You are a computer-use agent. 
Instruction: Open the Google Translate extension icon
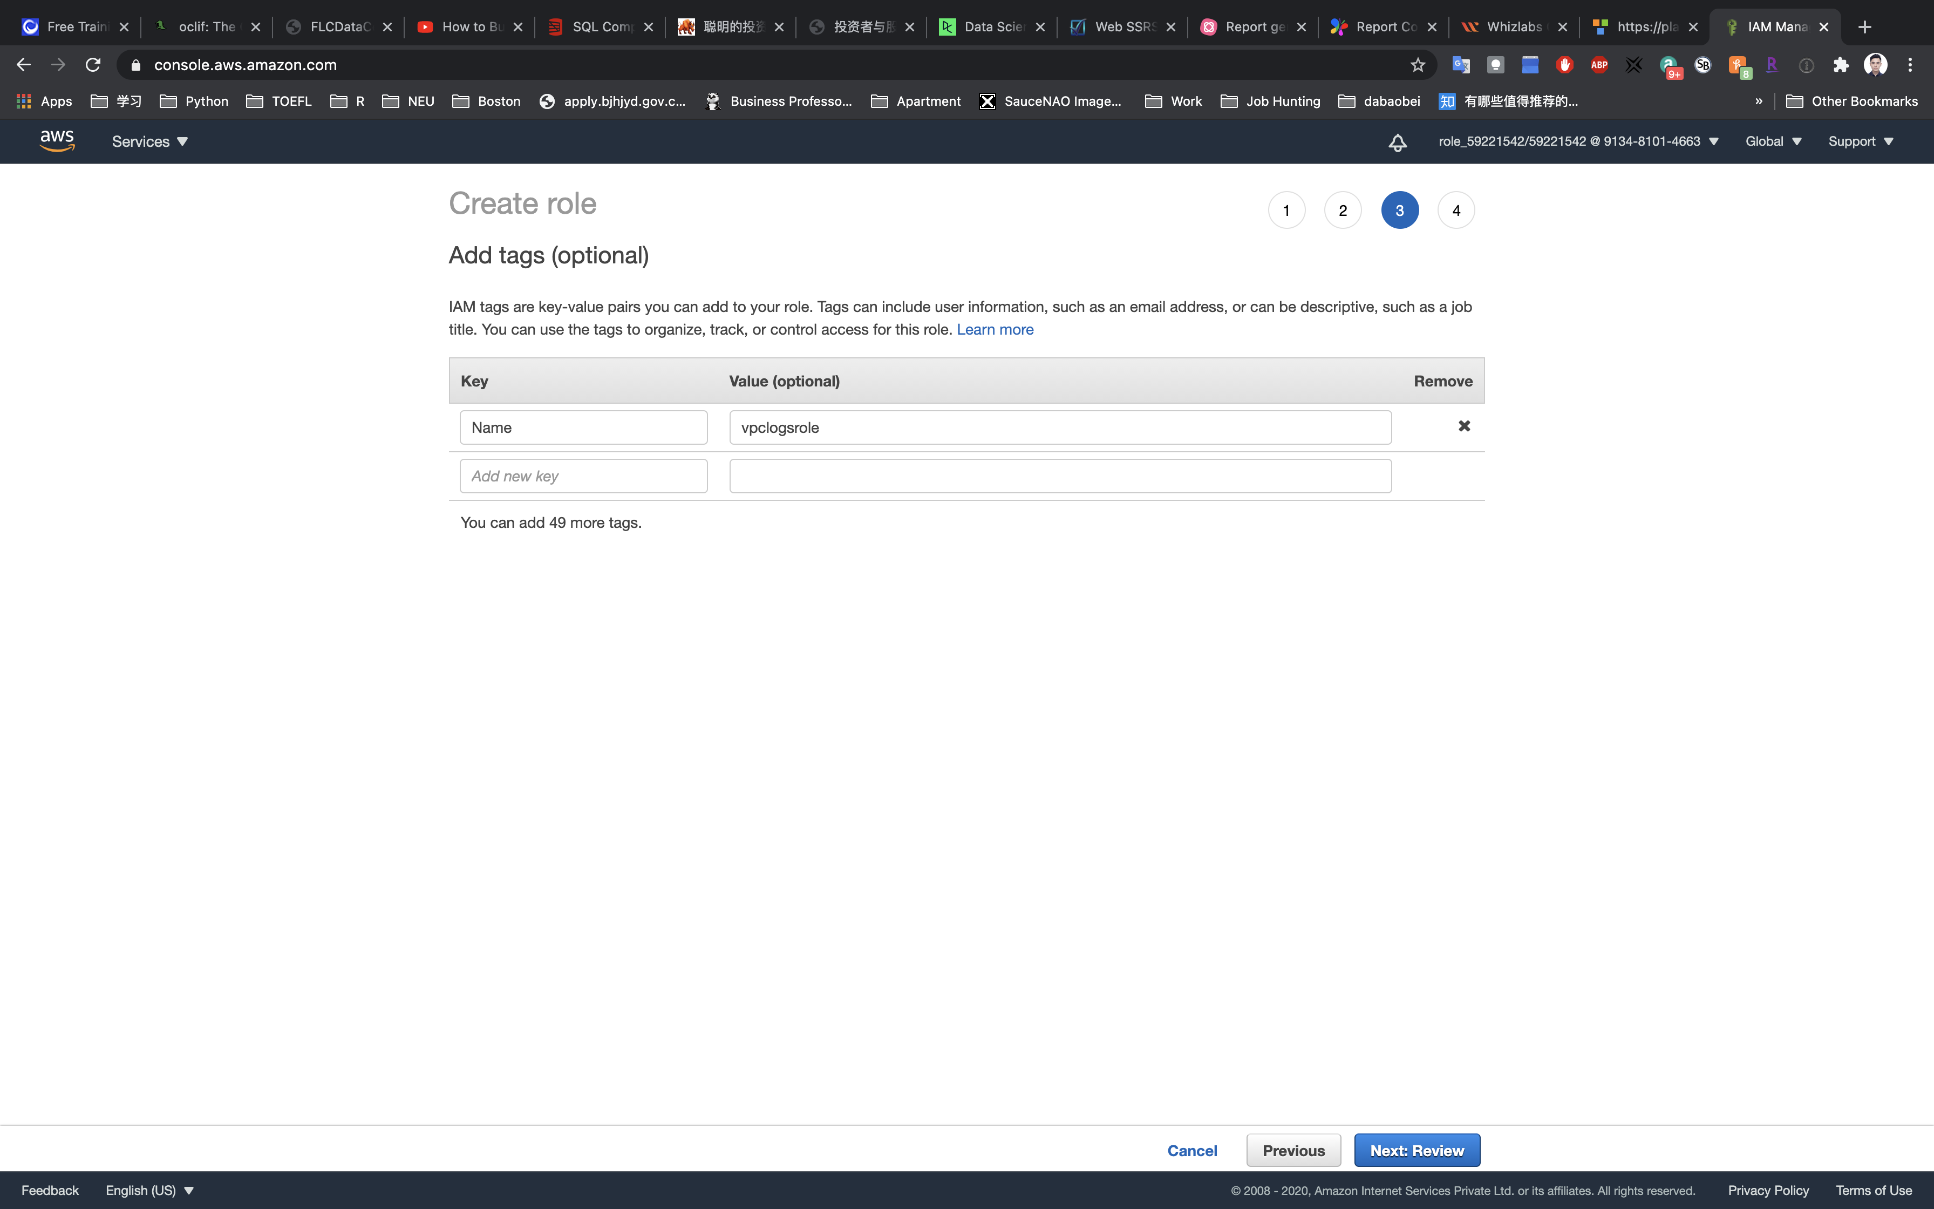(1460, 65)
